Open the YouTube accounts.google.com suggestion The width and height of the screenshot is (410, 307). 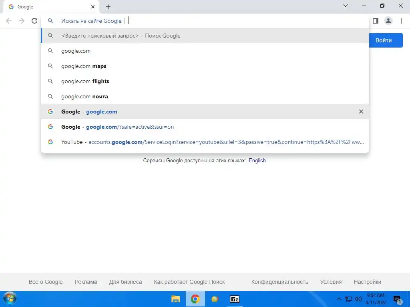(x=205, y=142)
